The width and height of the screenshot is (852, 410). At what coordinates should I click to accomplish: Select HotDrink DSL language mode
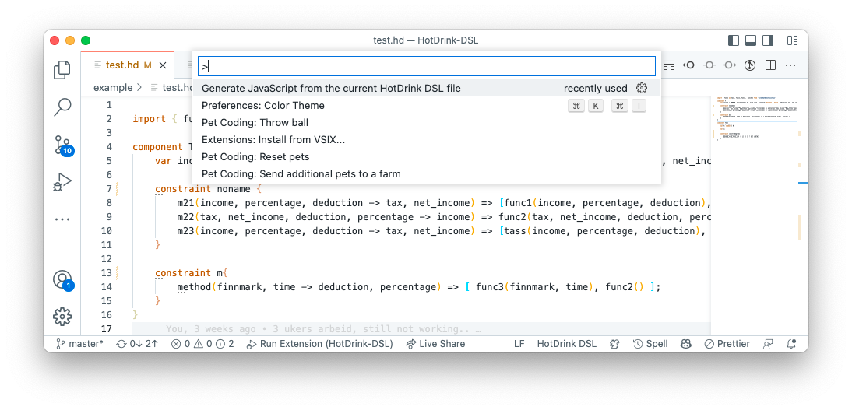(x=567, y=344)
